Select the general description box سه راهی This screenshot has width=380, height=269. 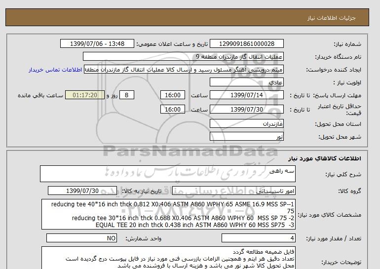coord(168,174)
